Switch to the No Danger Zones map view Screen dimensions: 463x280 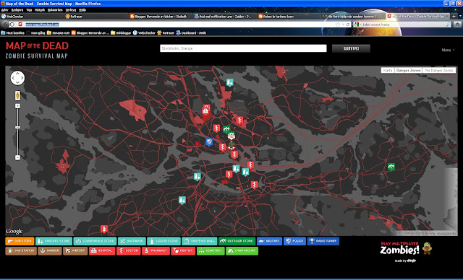[x=439, y=71]
